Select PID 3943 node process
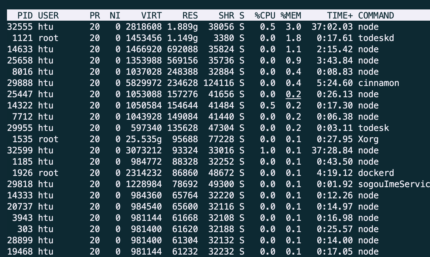Image resolution: width=430 pixels, height=257 pixels. click(22, 218)
